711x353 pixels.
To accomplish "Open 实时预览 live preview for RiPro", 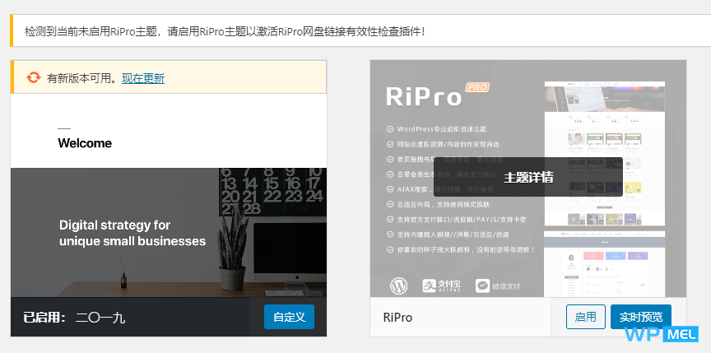I will tap(641, 317).
